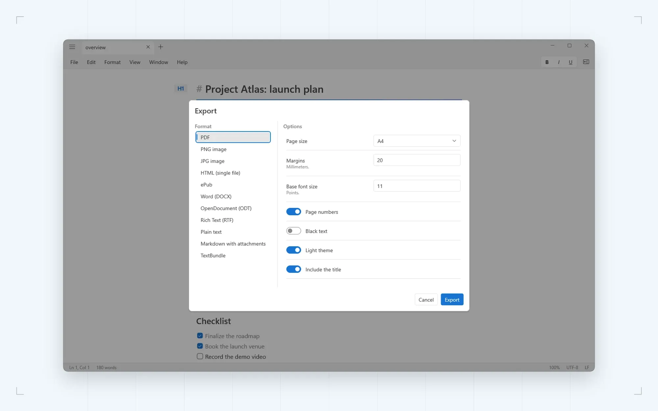Switch off Light theme toggle
Image resolution: width=658 pixels, height=411 pixels.
[293, 250]
